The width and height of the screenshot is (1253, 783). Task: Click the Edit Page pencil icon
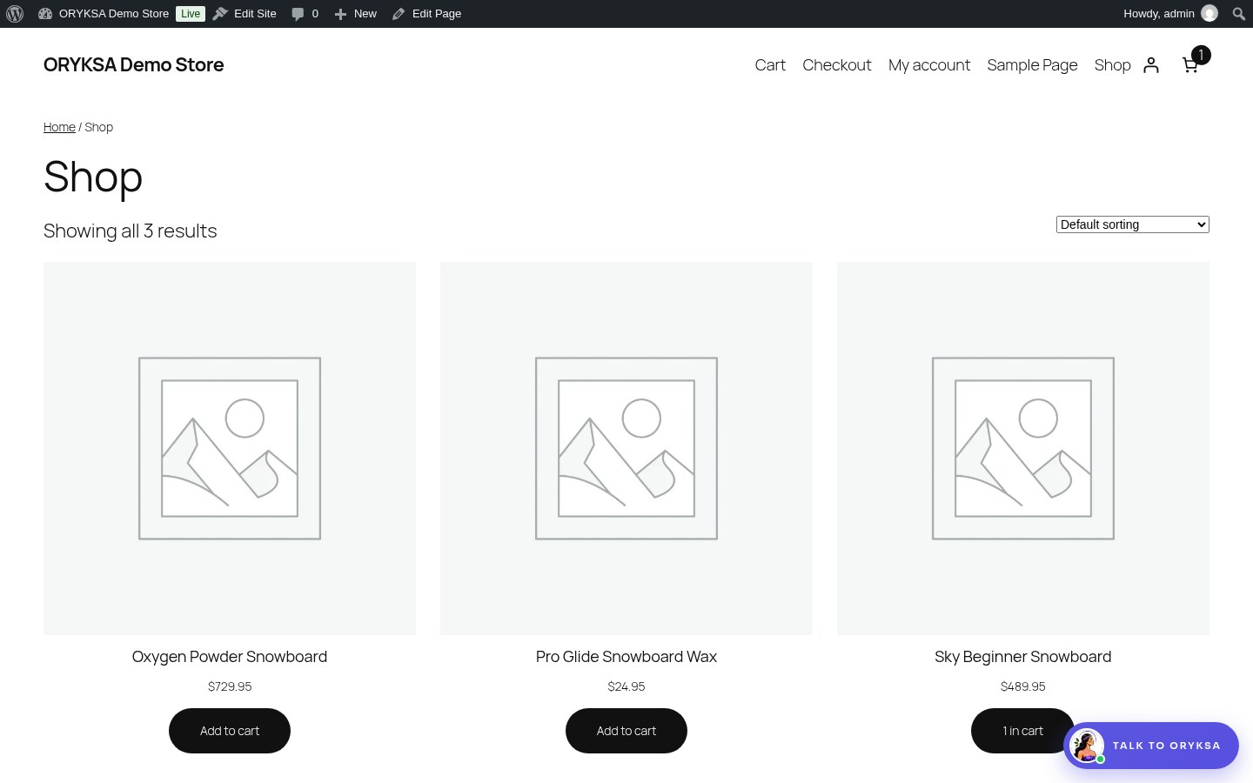[399, 14]
